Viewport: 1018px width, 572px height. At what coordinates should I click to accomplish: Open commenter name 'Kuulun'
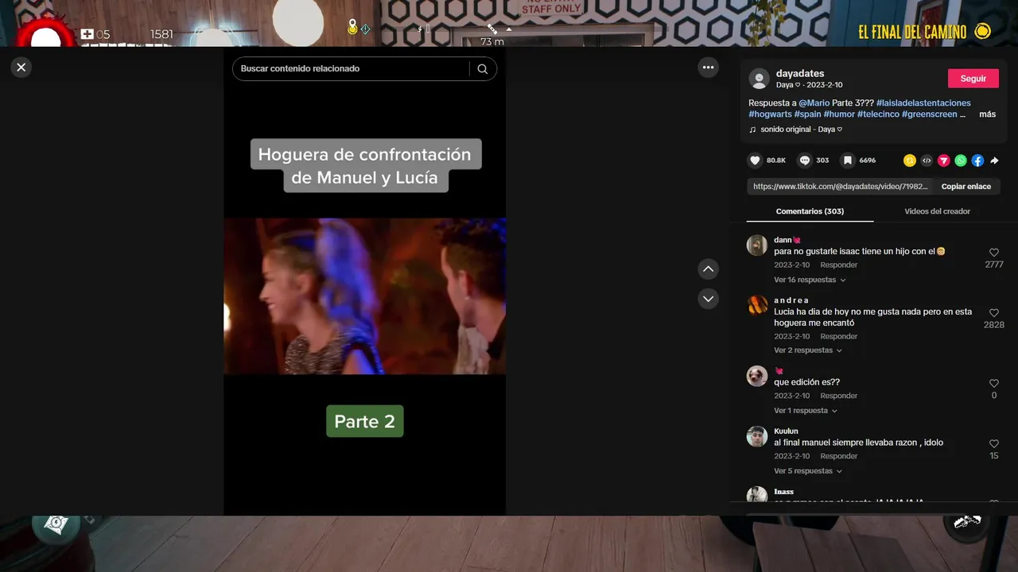[786, 431]
